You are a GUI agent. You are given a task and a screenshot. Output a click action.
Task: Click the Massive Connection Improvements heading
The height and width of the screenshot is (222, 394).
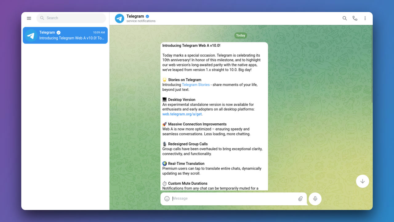pyautogui.click(x=197, y=124)
